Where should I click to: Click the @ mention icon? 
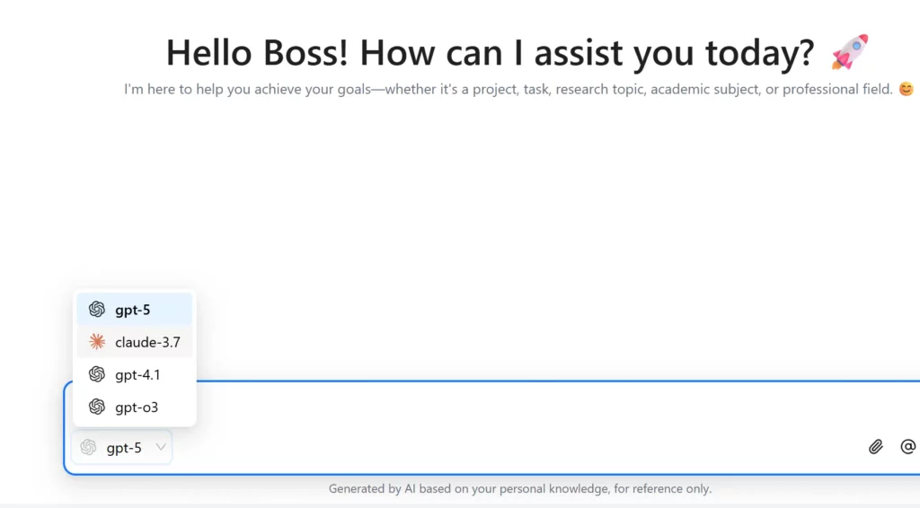click(x=908, y=446)
